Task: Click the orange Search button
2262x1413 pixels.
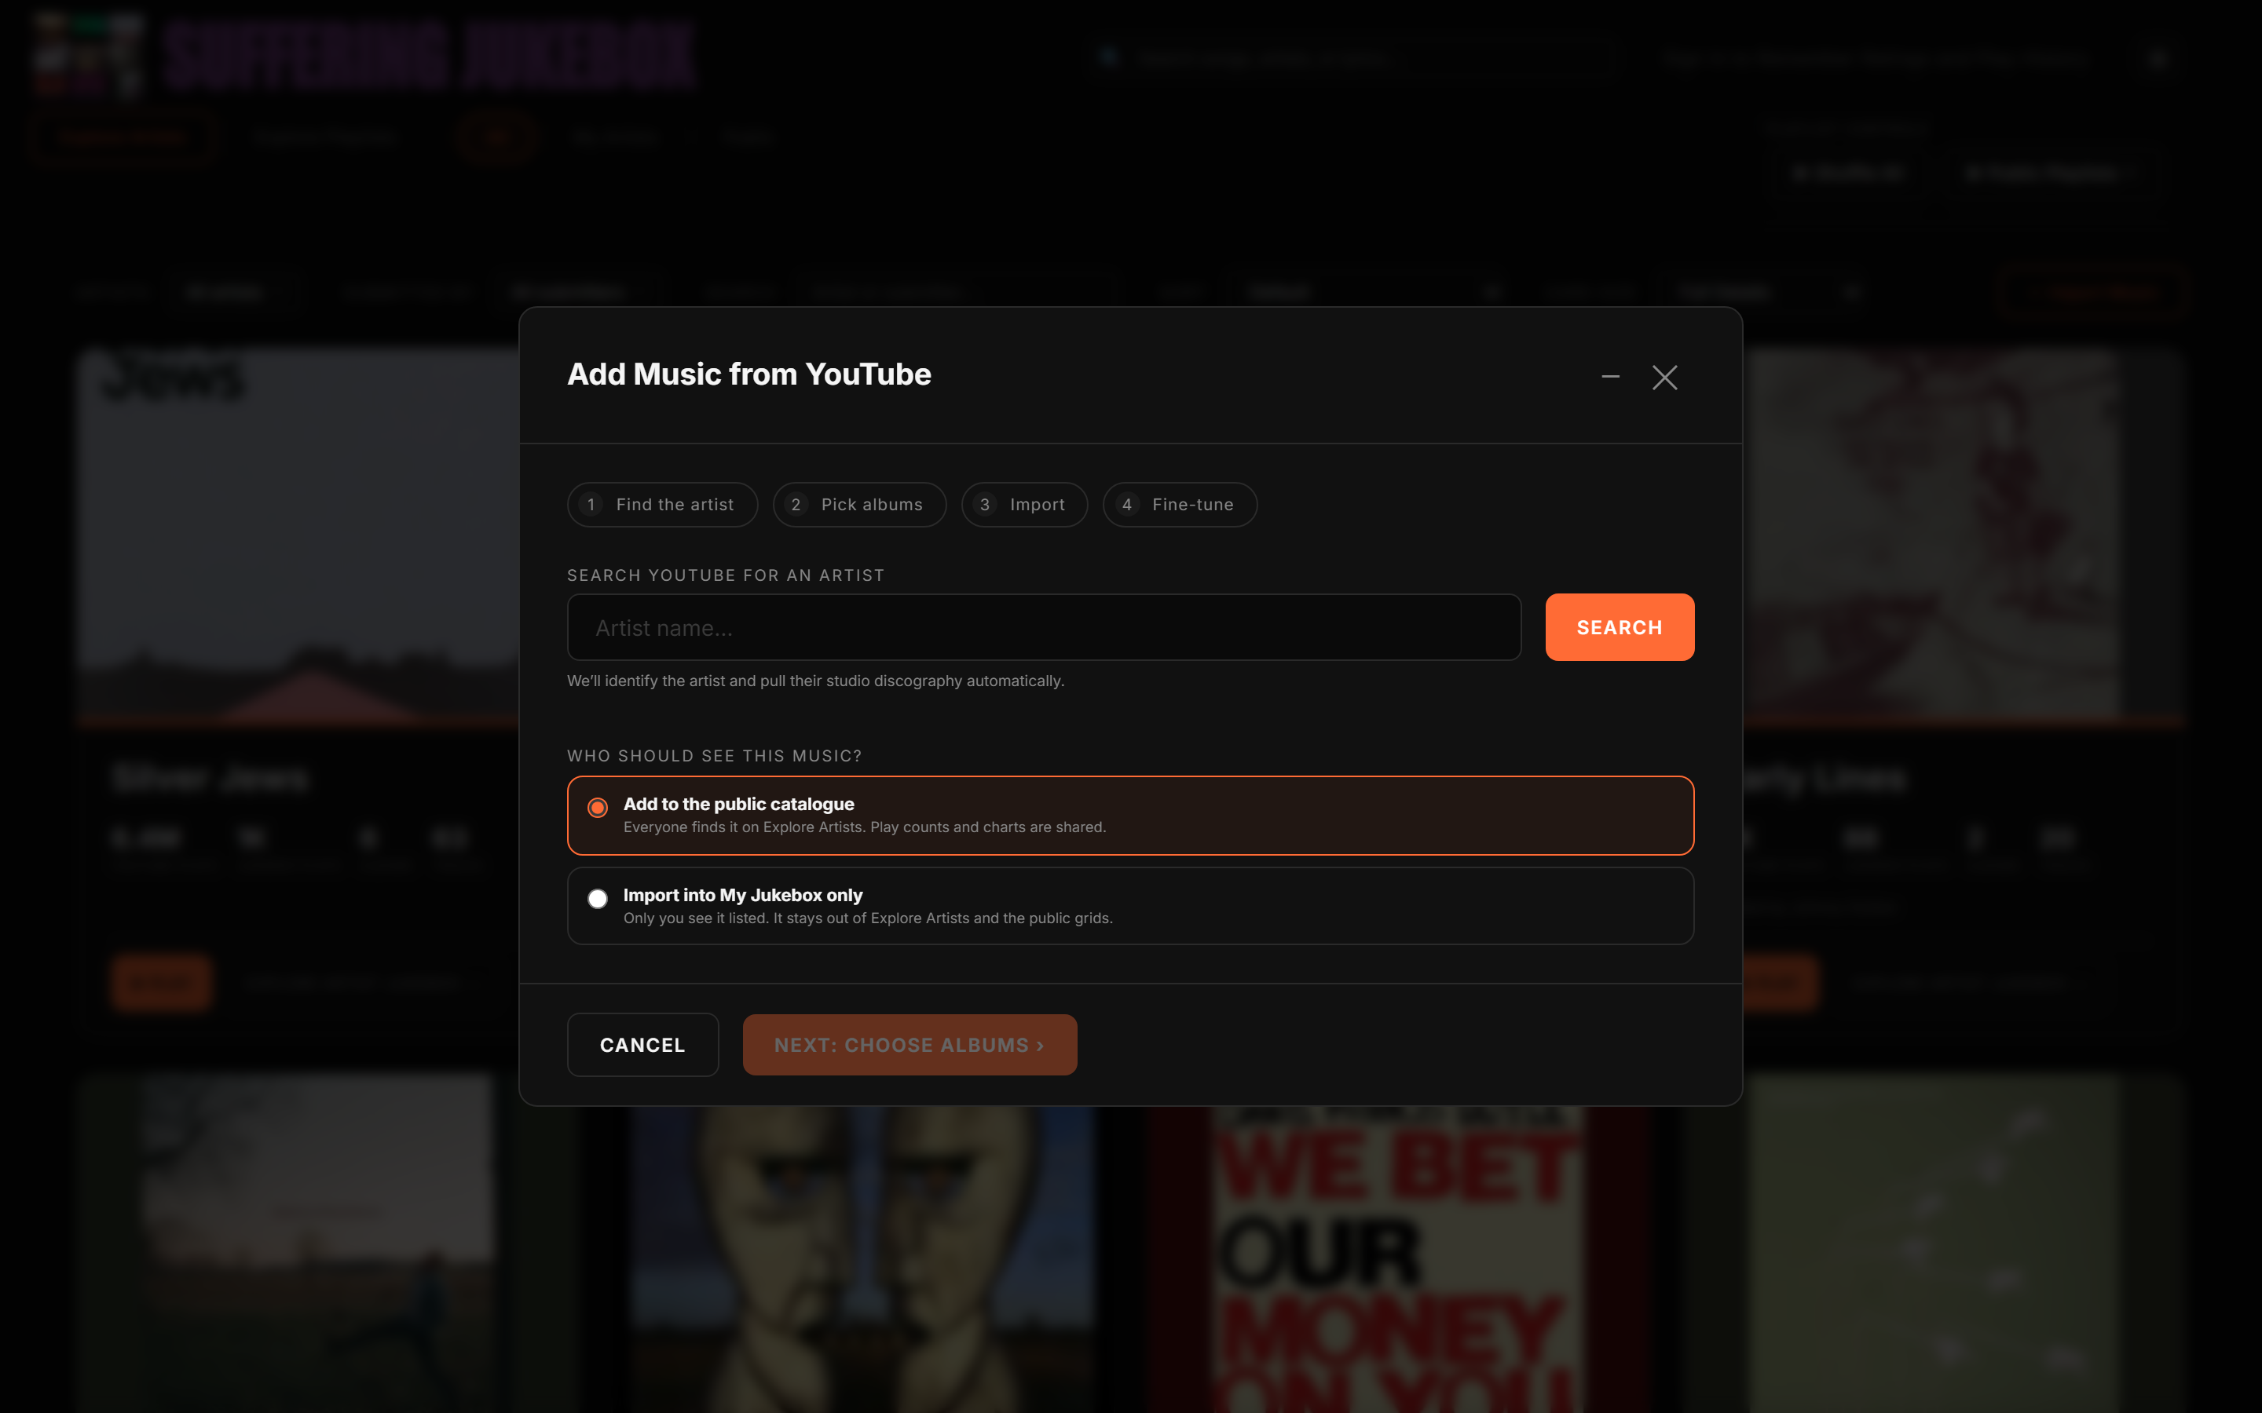Action: (1619, 627)
